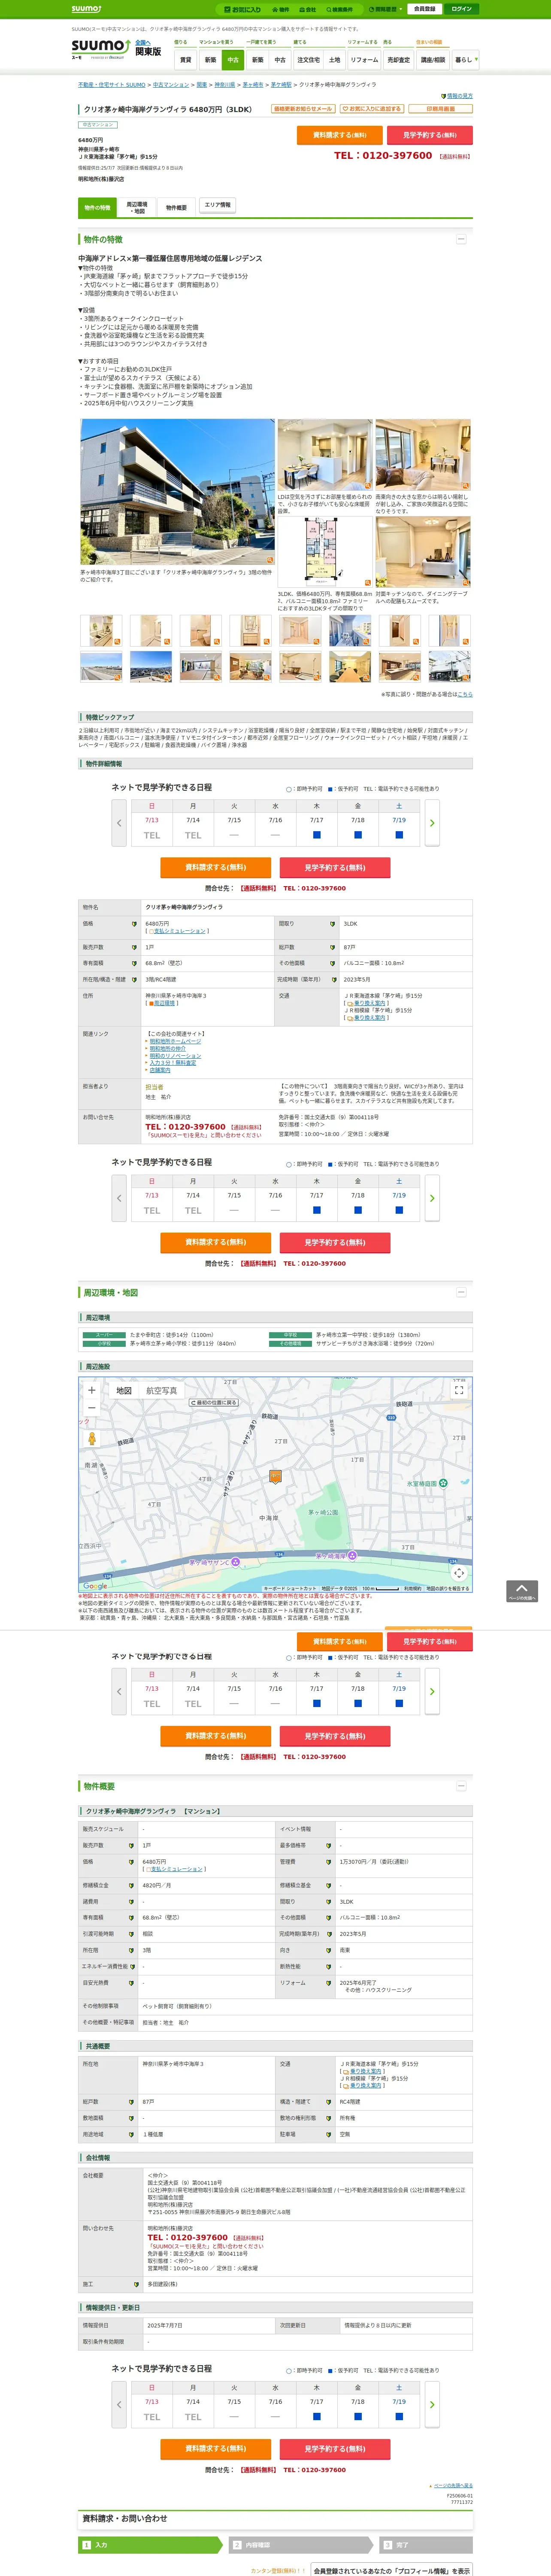551x2576 pixels.
Task: Select the 周辺環境・地図 tab
Action: click(x=137, y=207)
